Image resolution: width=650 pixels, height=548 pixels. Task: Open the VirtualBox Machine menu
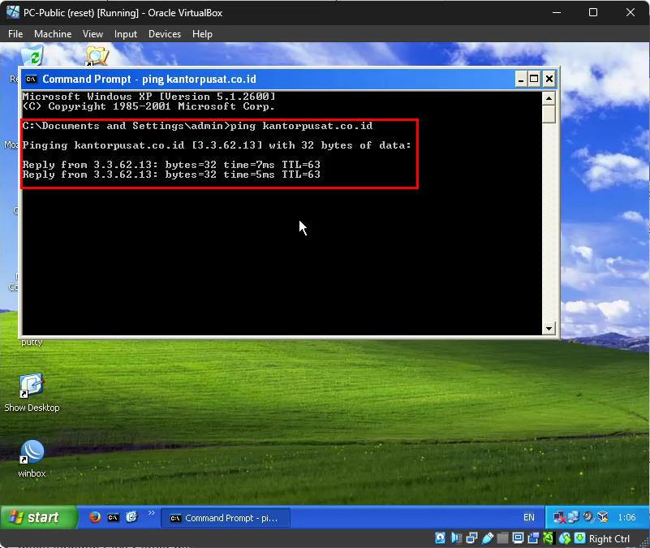click(53, 34)
